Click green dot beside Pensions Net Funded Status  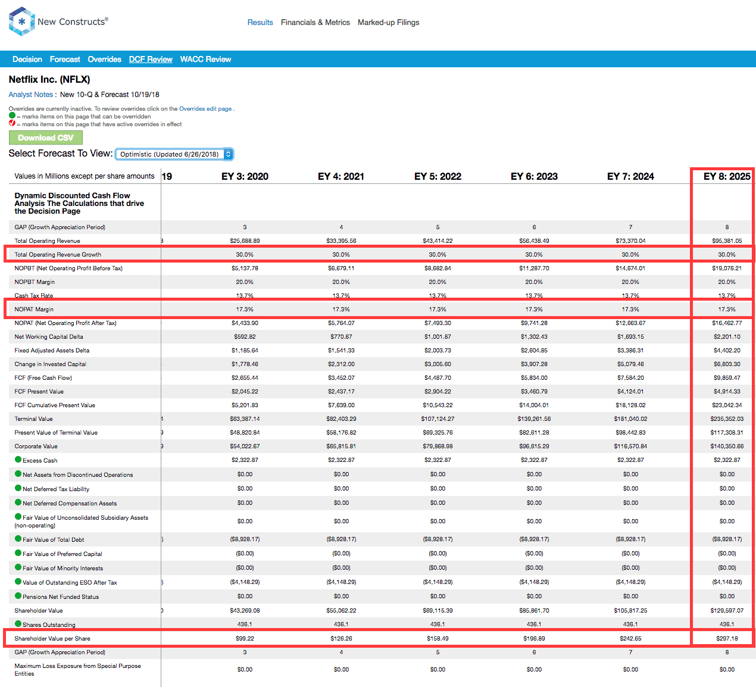click(x=18, y=596)
